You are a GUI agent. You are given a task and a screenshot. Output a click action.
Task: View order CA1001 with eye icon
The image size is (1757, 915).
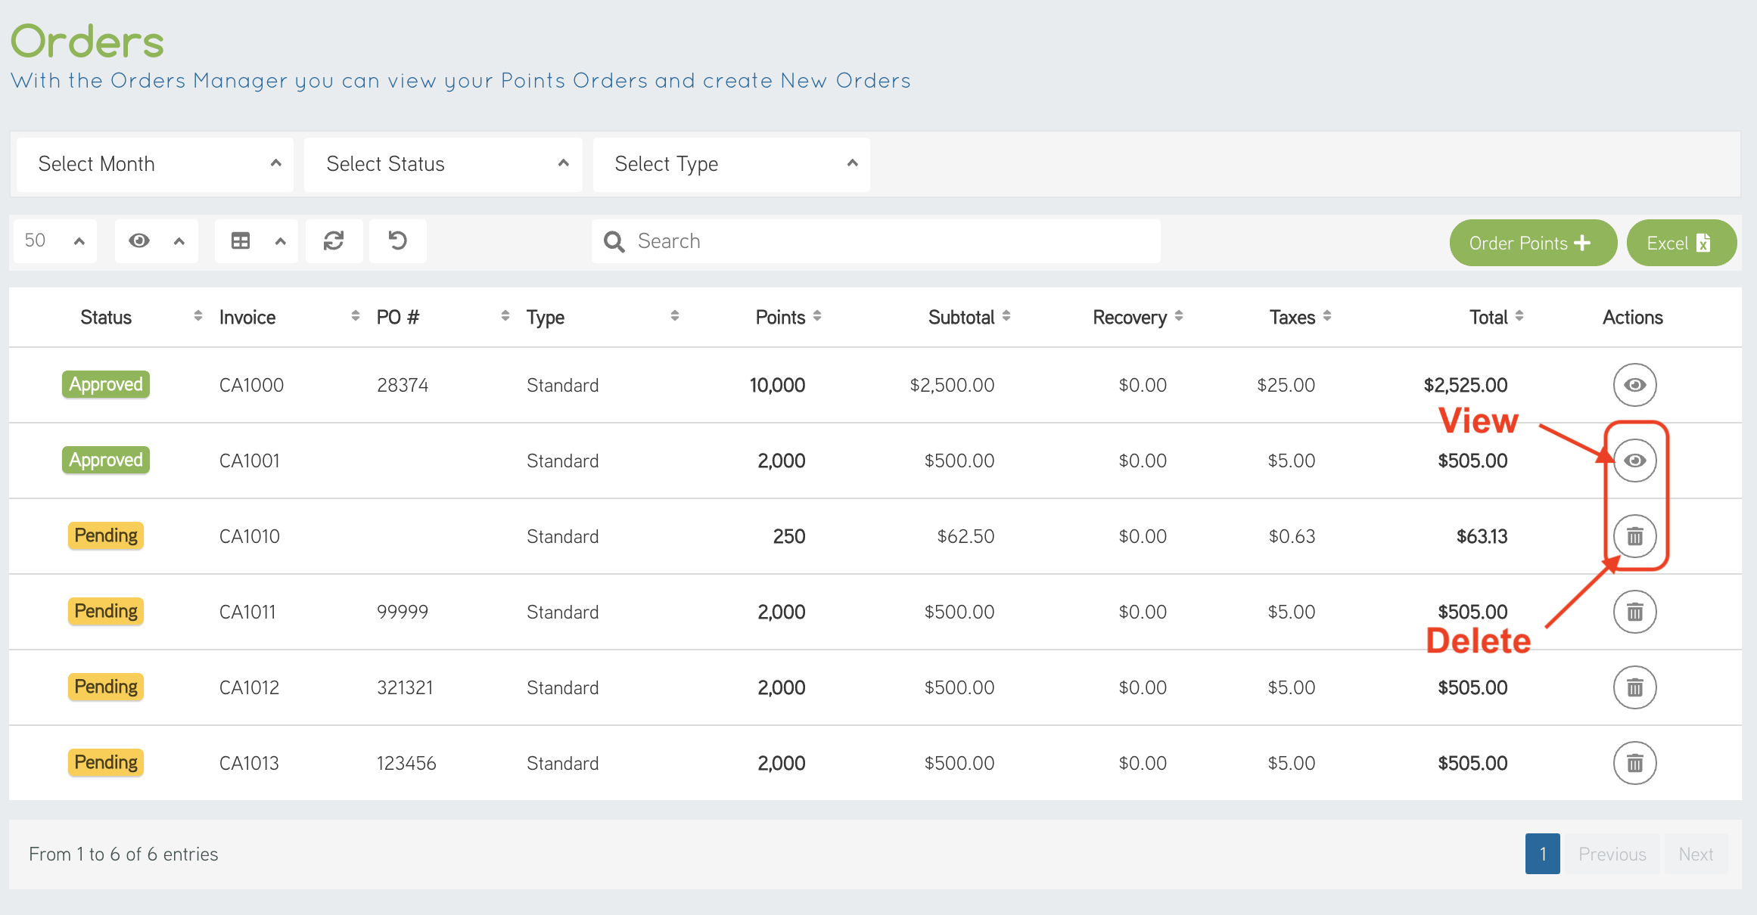pos(1634,461)
